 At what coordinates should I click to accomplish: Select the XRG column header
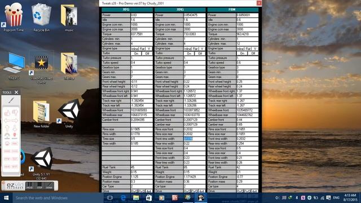180,10
